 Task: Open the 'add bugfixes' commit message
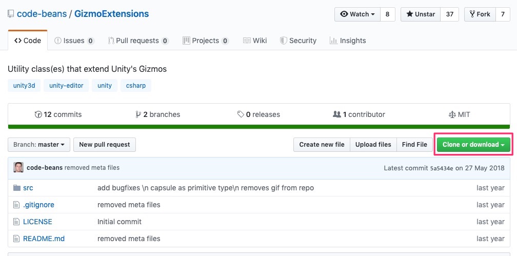[x=205, y=188]
